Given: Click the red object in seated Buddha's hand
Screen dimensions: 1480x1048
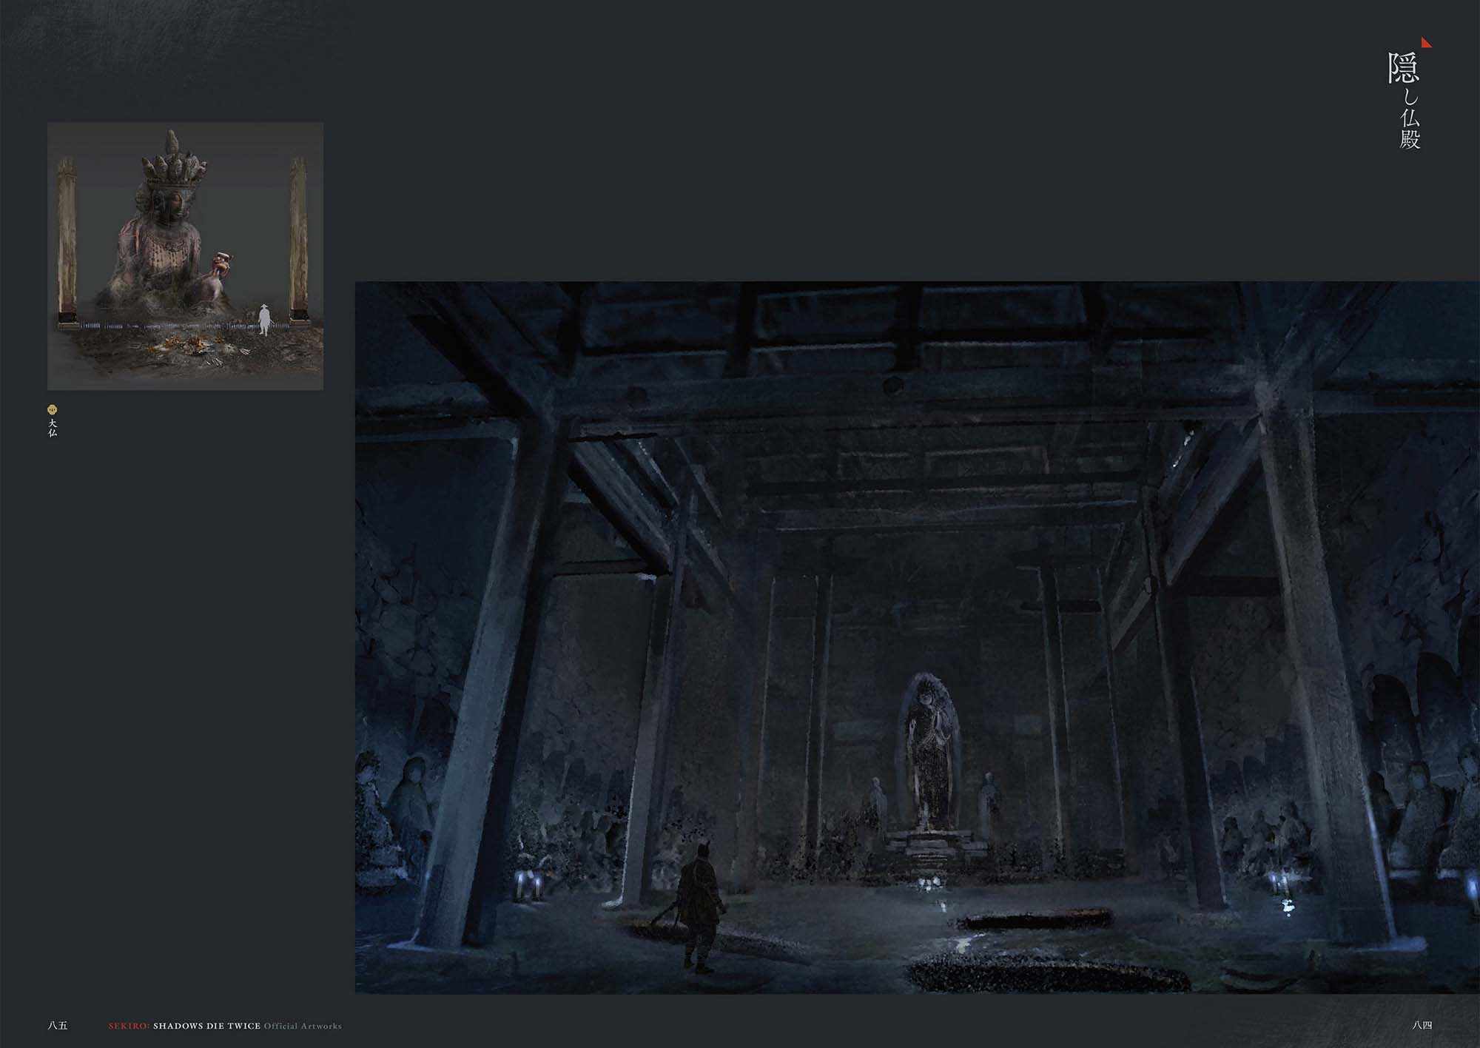Looking at the screenshot, I should tap(223, 265).
